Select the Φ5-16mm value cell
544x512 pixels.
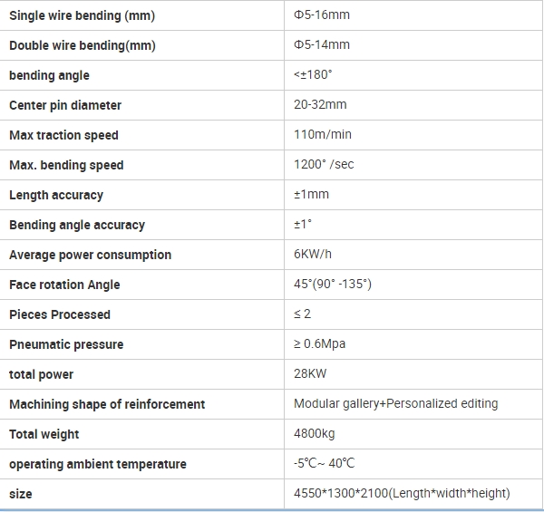click(322, 15)
